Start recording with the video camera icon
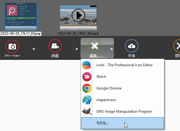The height and width of the screenshot is (131, 180). [55, 46]
